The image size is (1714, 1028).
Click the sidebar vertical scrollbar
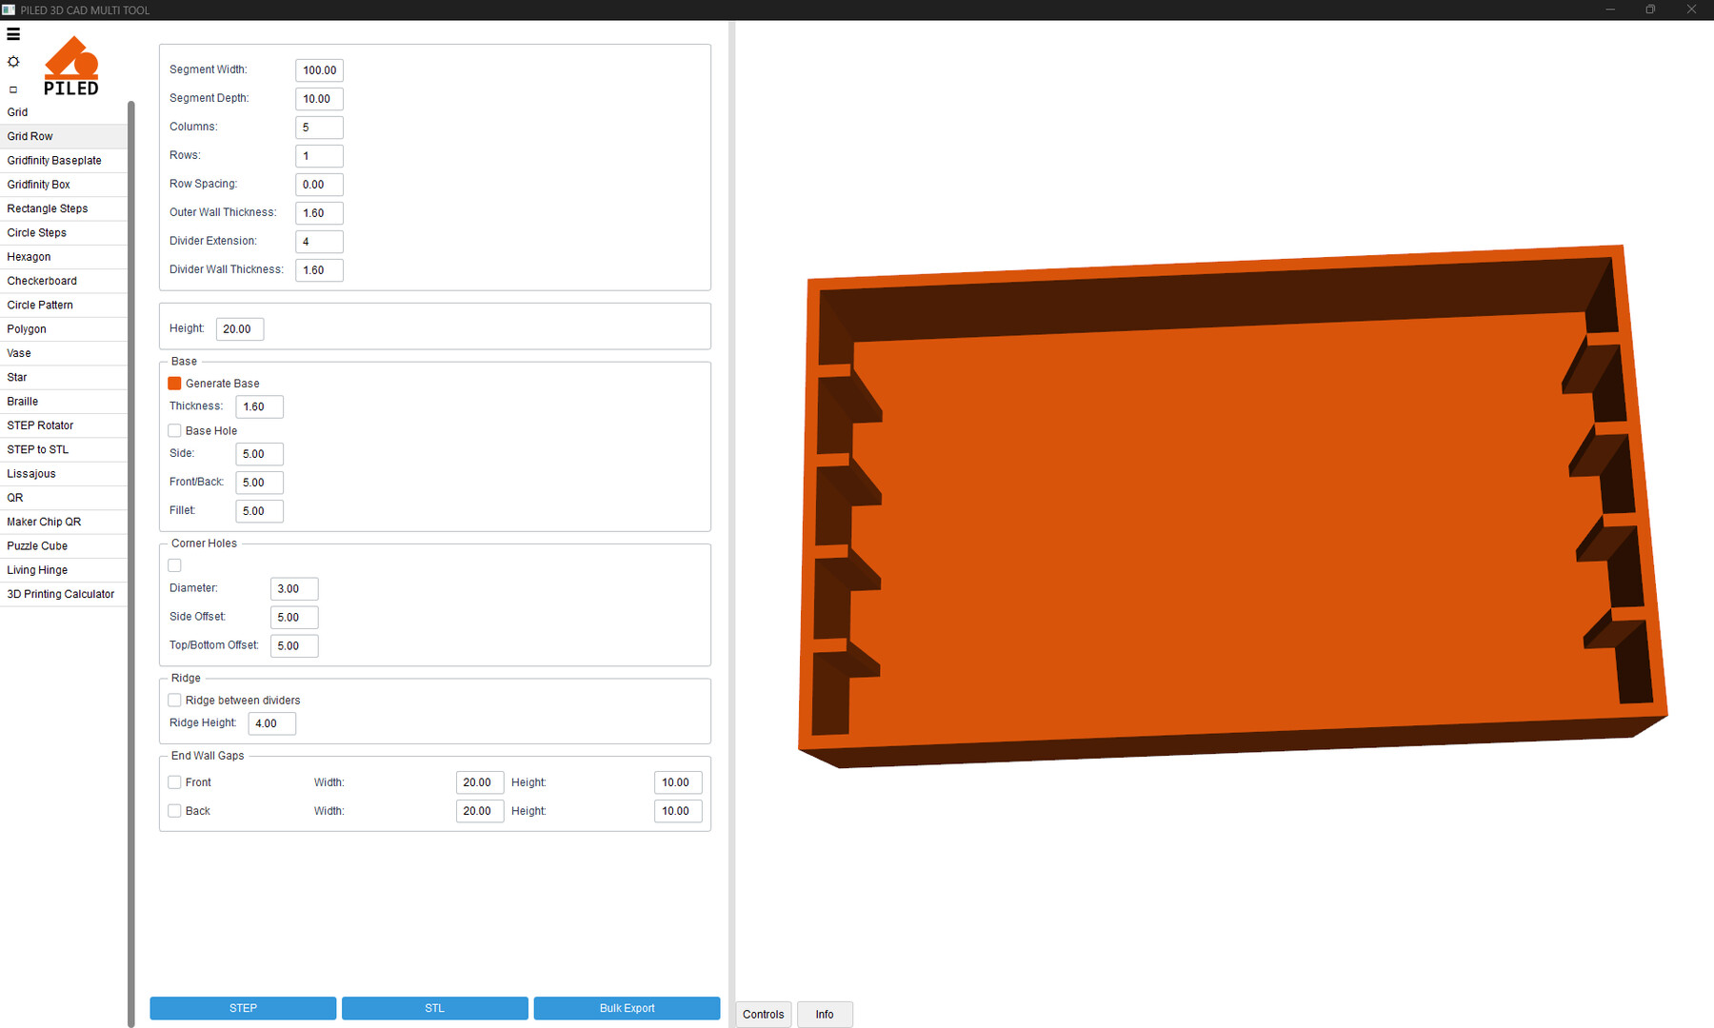130,562
